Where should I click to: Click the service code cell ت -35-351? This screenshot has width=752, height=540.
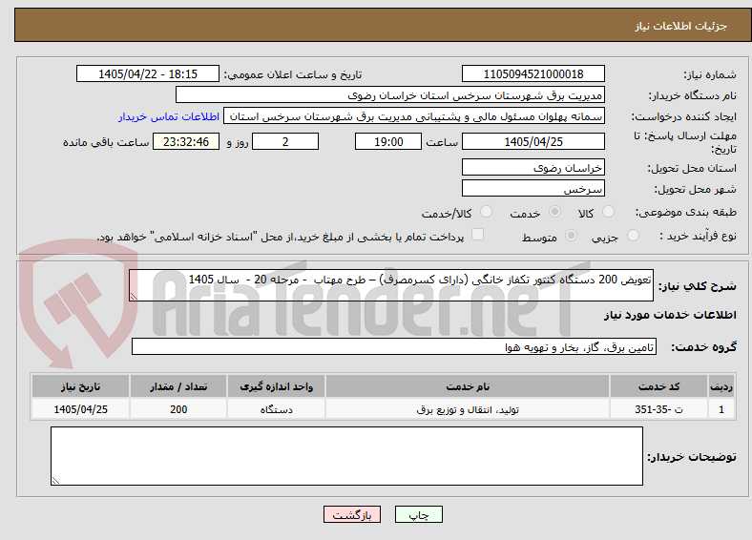tap(659, 409)
